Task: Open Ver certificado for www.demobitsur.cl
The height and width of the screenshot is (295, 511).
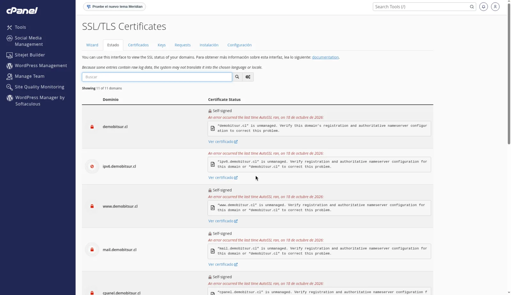Action: 223,221
